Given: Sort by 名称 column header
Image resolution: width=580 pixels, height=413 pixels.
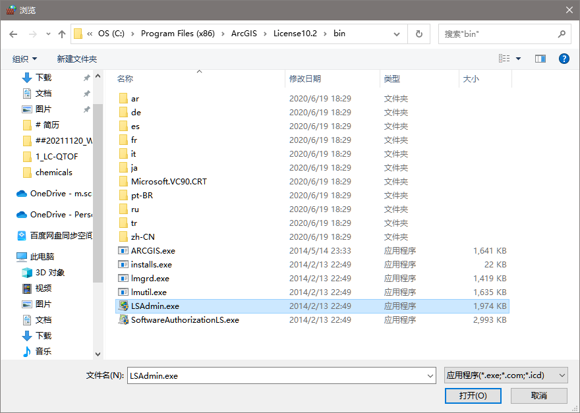Looking at the screenshot, I should [x=125, y=79].
